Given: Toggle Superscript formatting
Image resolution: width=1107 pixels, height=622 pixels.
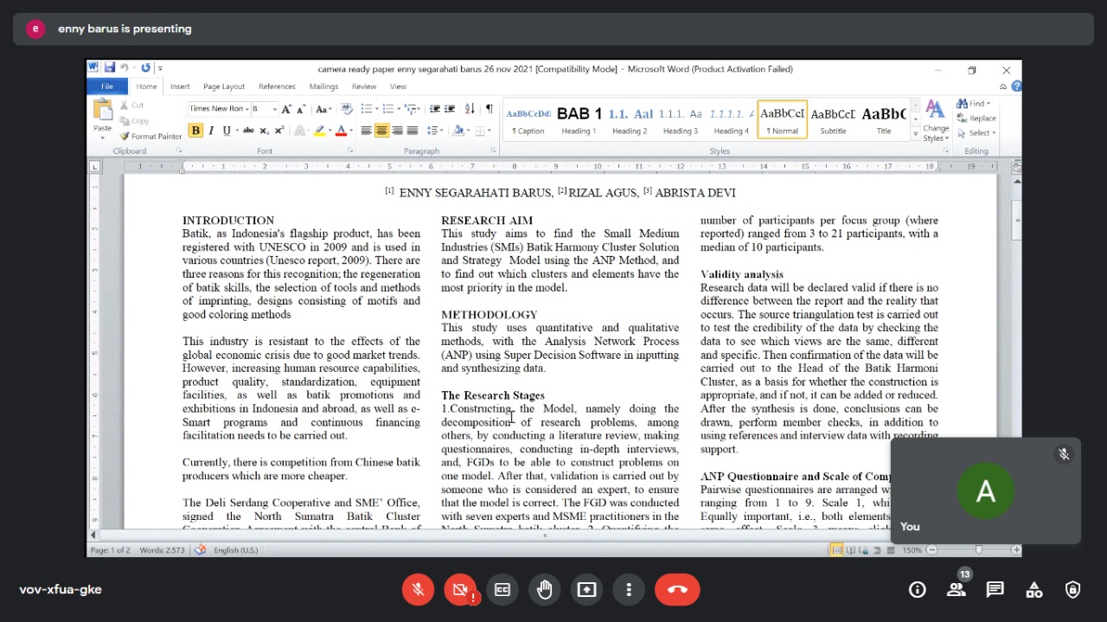Looking at the screenshot, I should (278, 131).
